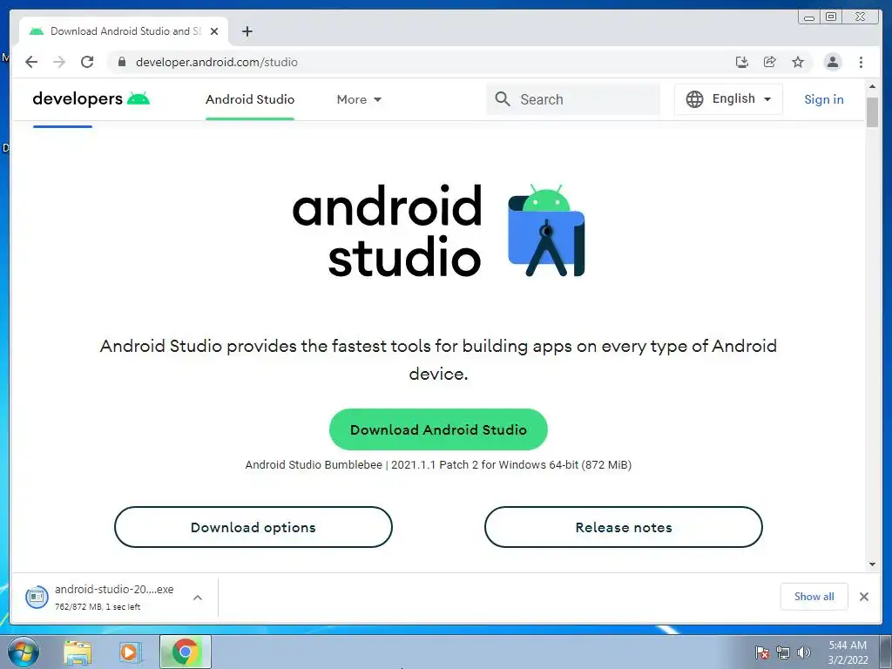Expand the More dropdown menu
892x669 pixels.
pyautogui.click(x=359, y=99)
